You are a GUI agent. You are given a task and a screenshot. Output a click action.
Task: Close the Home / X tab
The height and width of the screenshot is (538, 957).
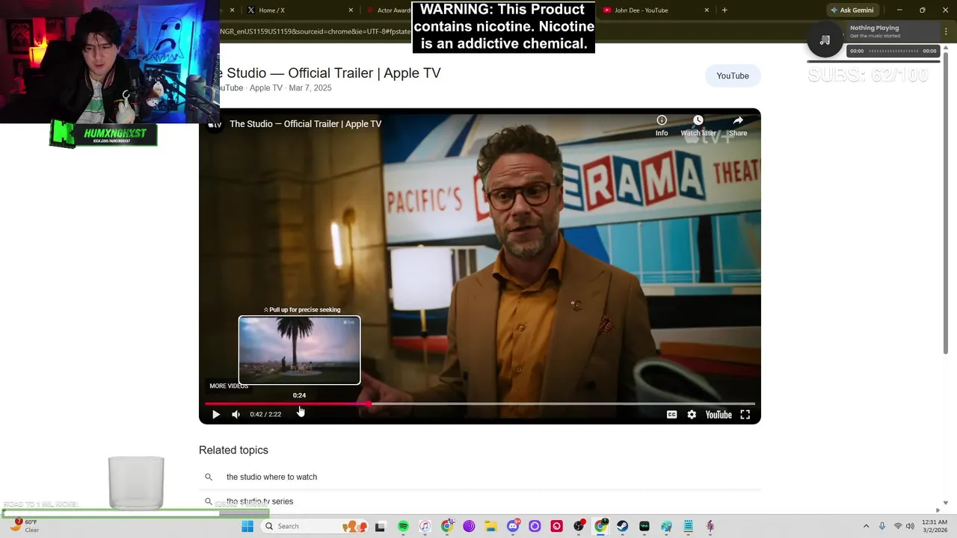[351, 10]
